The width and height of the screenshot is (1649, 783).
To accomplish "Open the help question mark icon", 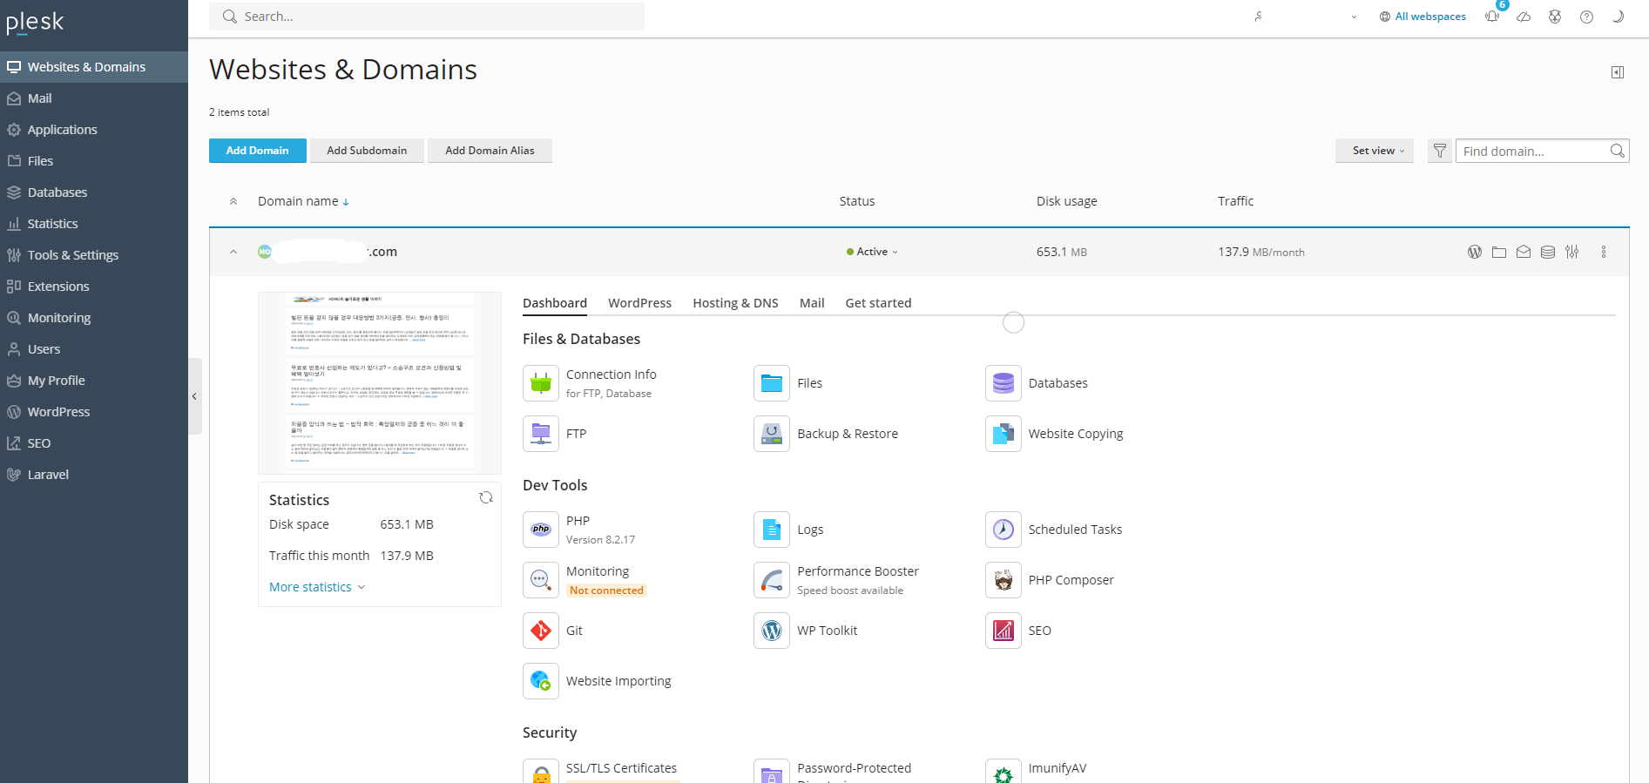I will [1587, 17].
